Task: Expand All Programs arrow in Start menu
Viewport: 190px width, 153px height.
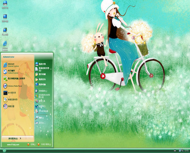Action: pos(20,138)
